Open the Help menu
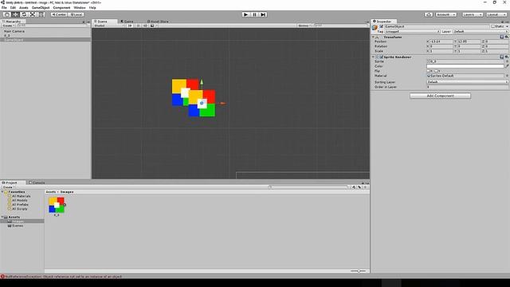The image size is (510, 287). 92,7
